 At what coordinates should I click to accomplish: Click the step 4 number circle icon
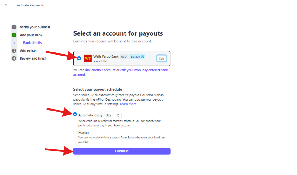(14, 58)
